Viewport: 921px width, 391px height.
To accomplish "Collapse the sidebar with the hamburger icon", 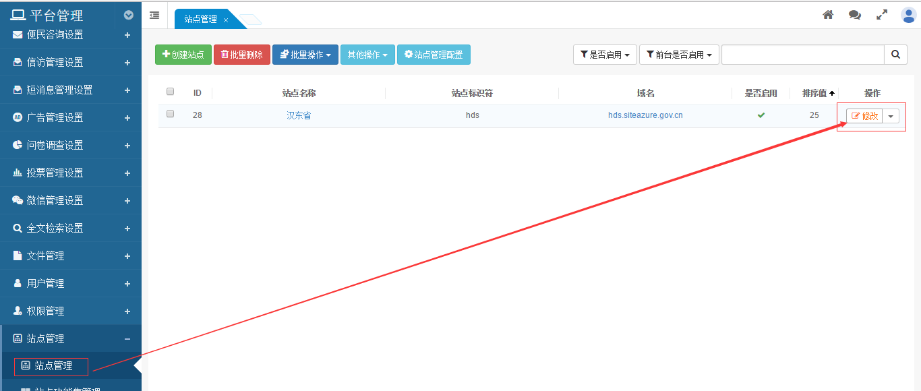I will pos(154,15).
